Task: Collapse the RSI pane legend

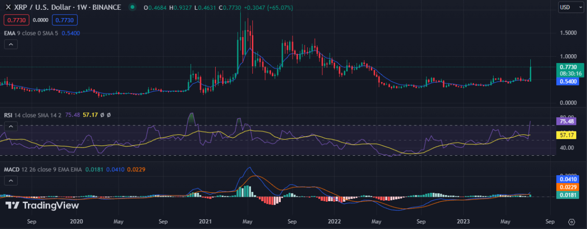Action: (x=10, y=126)
